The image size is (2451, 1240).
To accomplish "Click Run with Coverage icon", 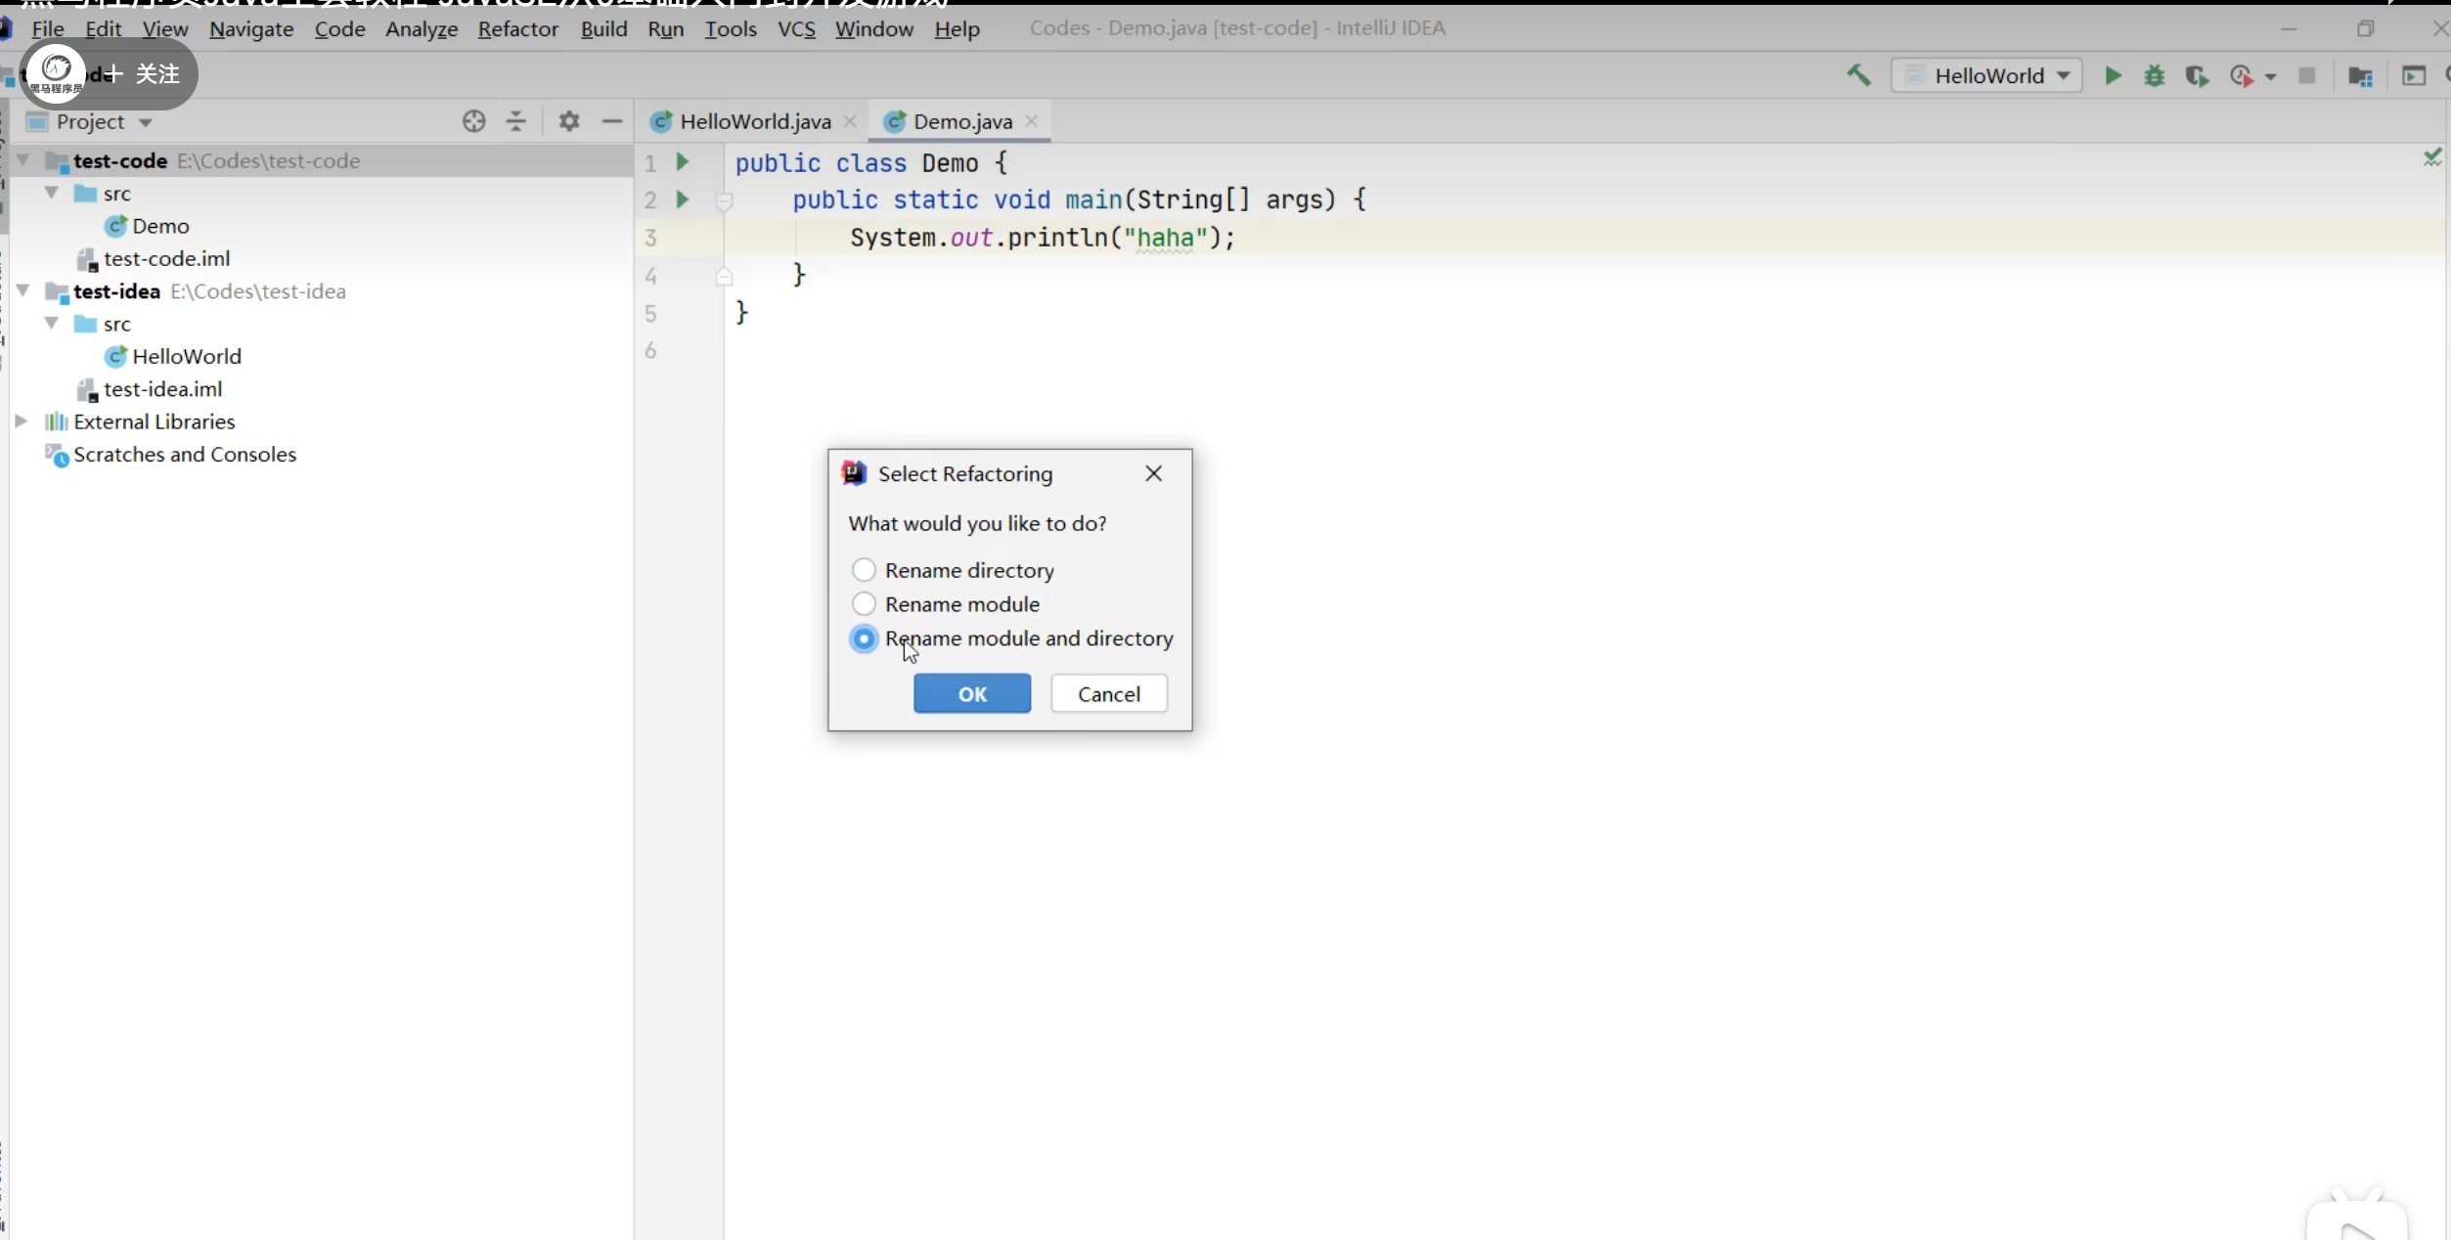I will [2197, 75].
